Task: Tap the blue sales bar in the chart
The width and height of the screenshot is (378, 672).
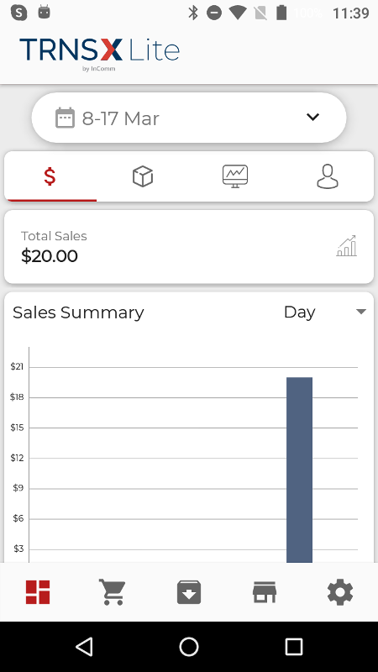Action: click(x=299, y=470)
